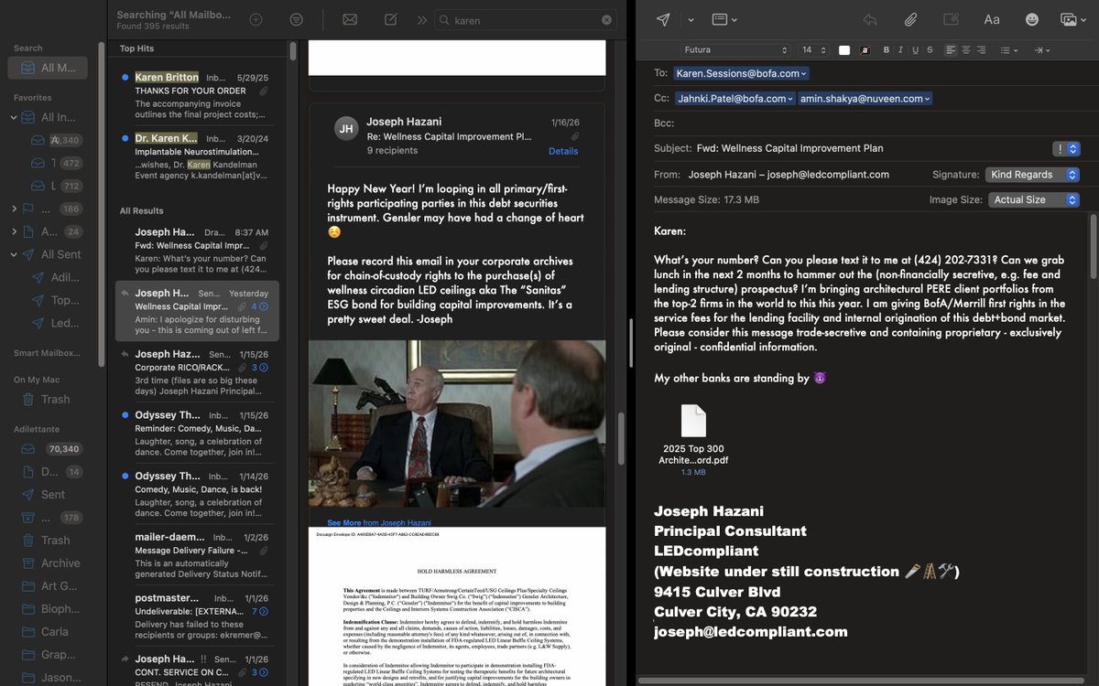
Task: Expand the flagged mailbox with 186 badge
Action: pos(14,209)
